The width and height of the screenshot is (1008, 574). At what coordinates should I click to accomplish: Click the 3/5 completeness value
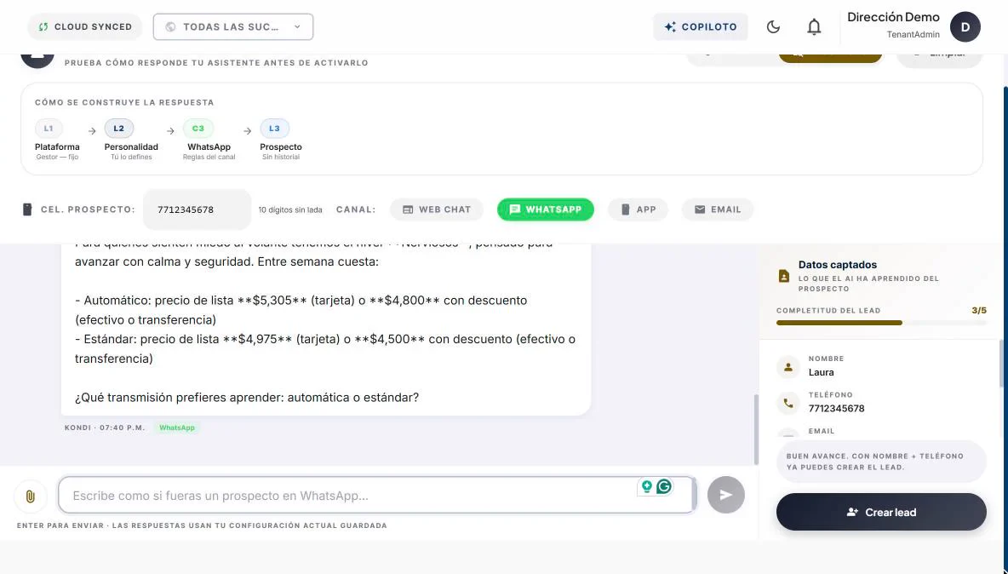click(979, 311)
